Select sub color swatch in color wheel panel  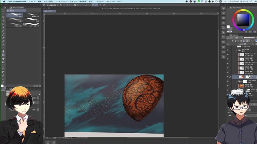pos(231,29)
